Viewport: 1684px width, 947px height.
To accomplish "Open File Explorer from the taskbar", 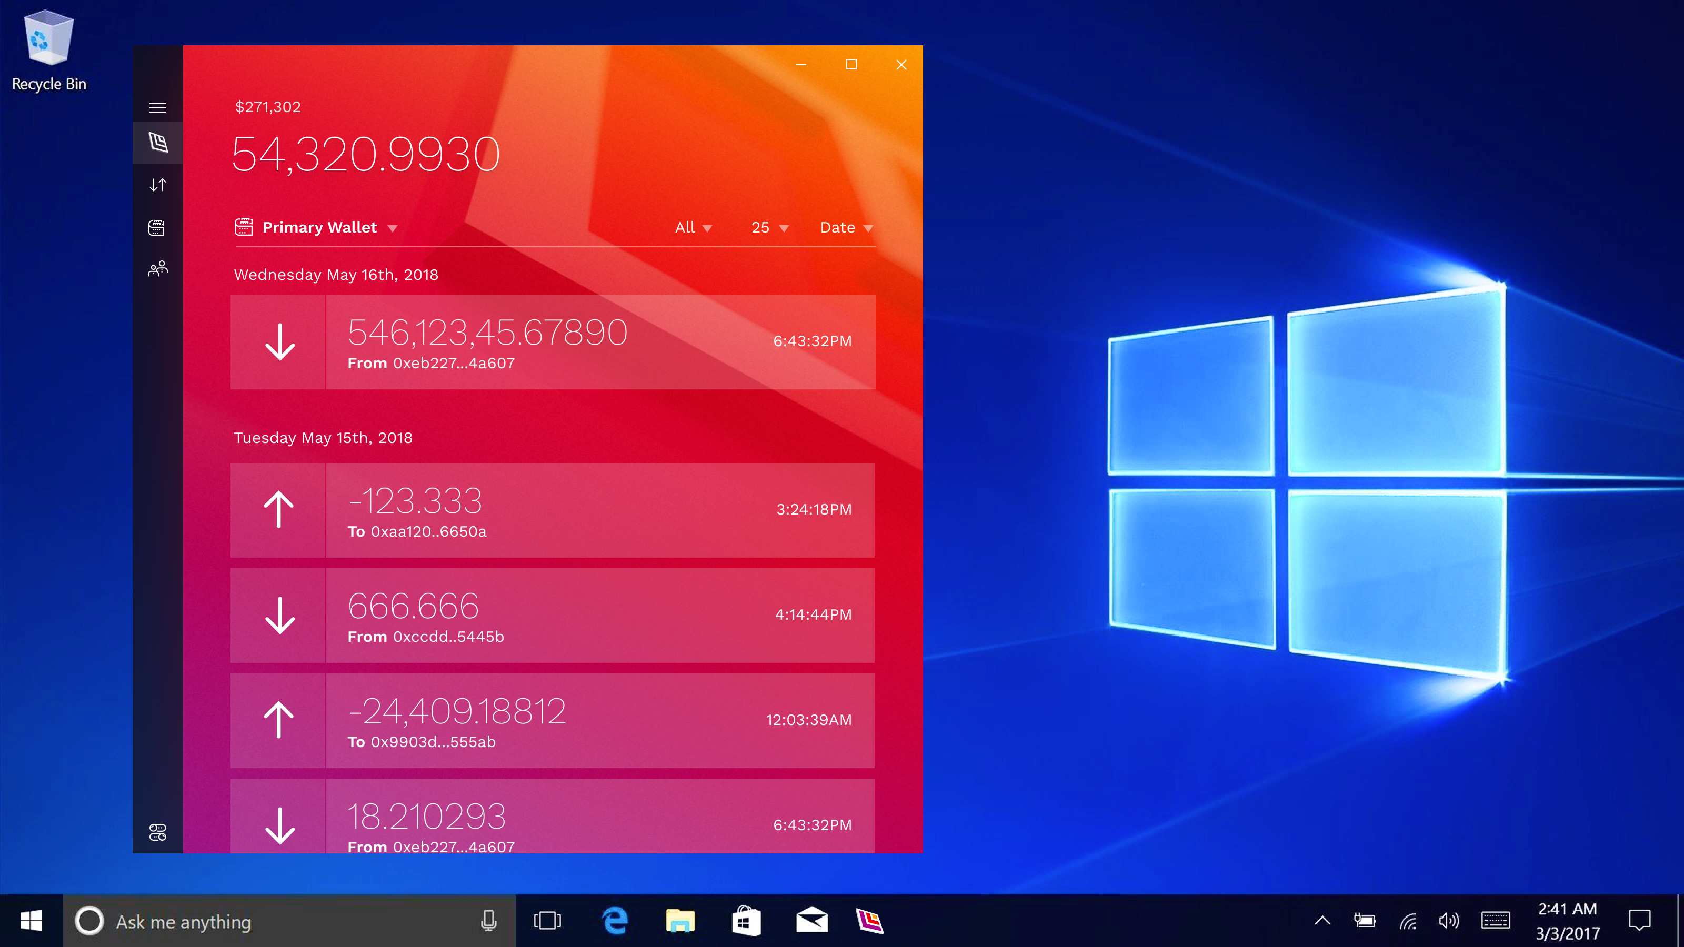I will coord(680,921).
